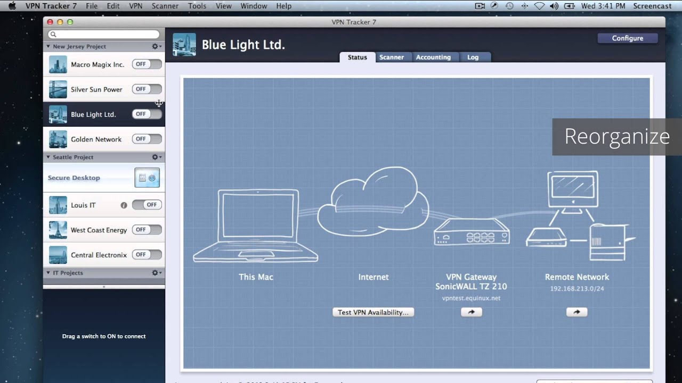This screenshot has height=383, width=682.
Task: Open the volume control in menu bar
Action: (x=554, y=6)
